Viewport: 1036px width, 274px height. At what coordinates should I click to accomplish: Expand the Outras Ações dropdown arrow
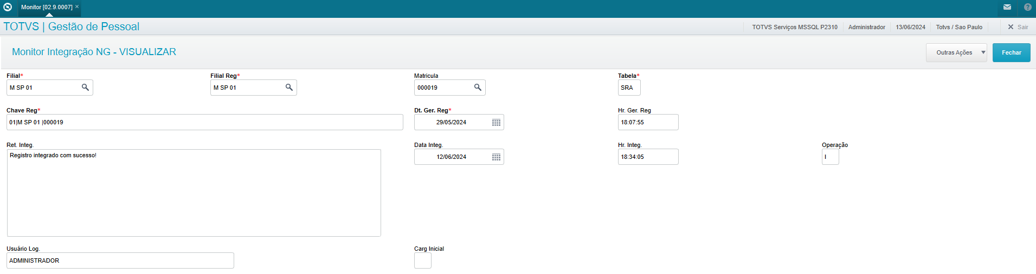click(983, 52)
